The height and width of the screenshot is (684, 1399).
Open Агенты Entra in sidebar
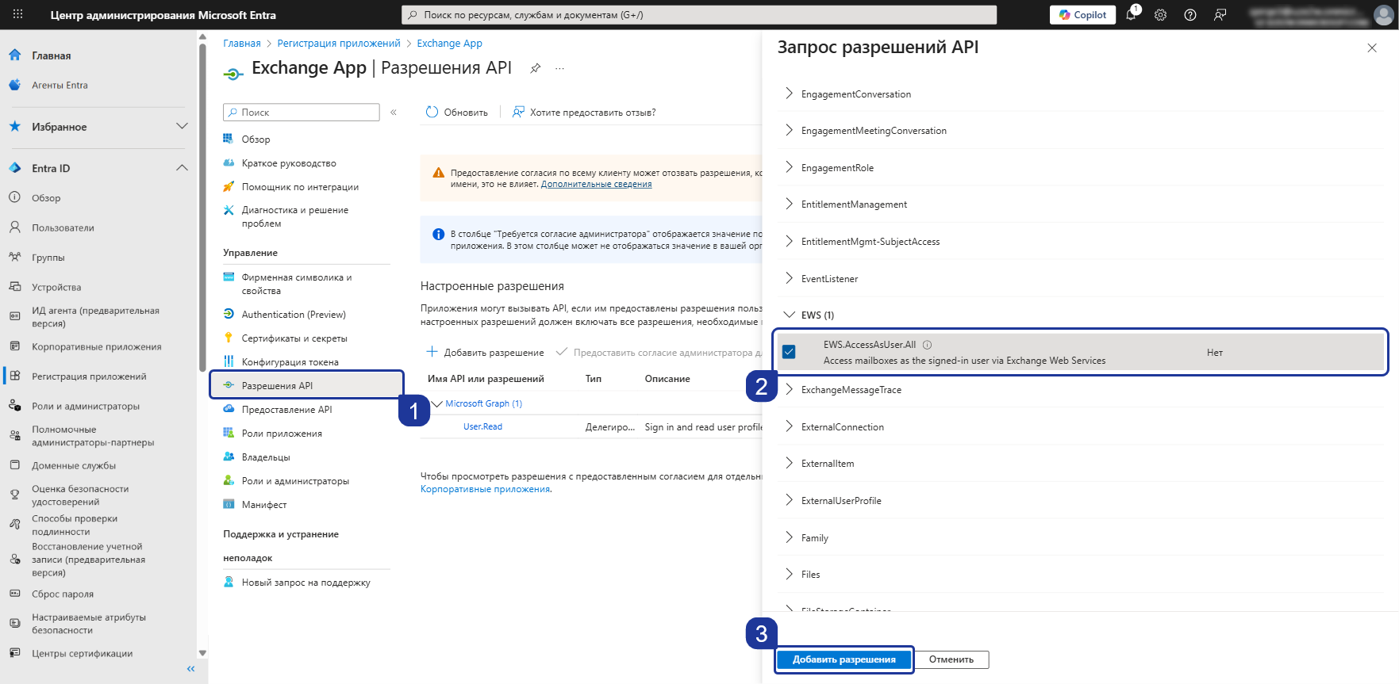click(60, 85)
